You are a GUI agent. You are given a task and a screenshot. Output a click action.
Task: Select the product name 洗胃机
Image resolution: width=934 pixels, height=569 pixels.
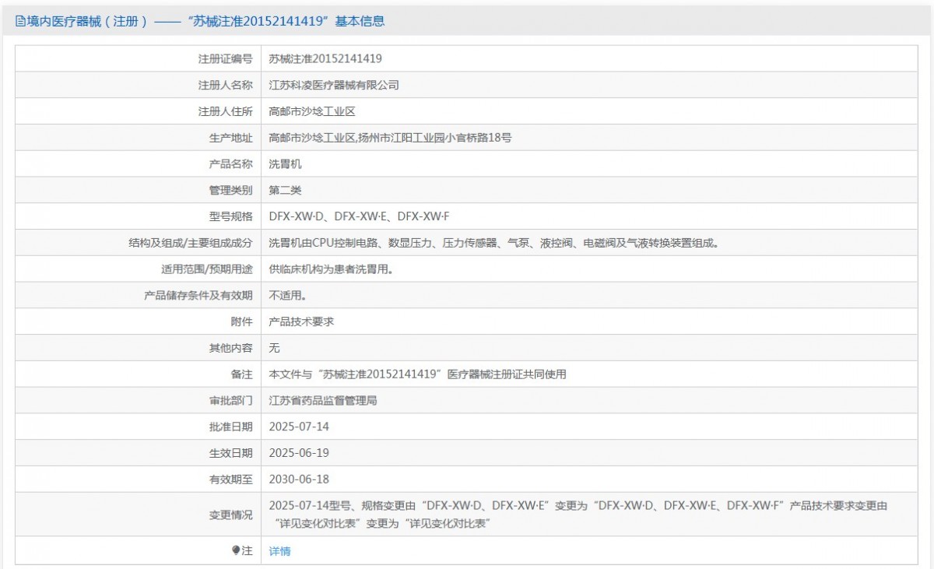[x=285, y=164]
